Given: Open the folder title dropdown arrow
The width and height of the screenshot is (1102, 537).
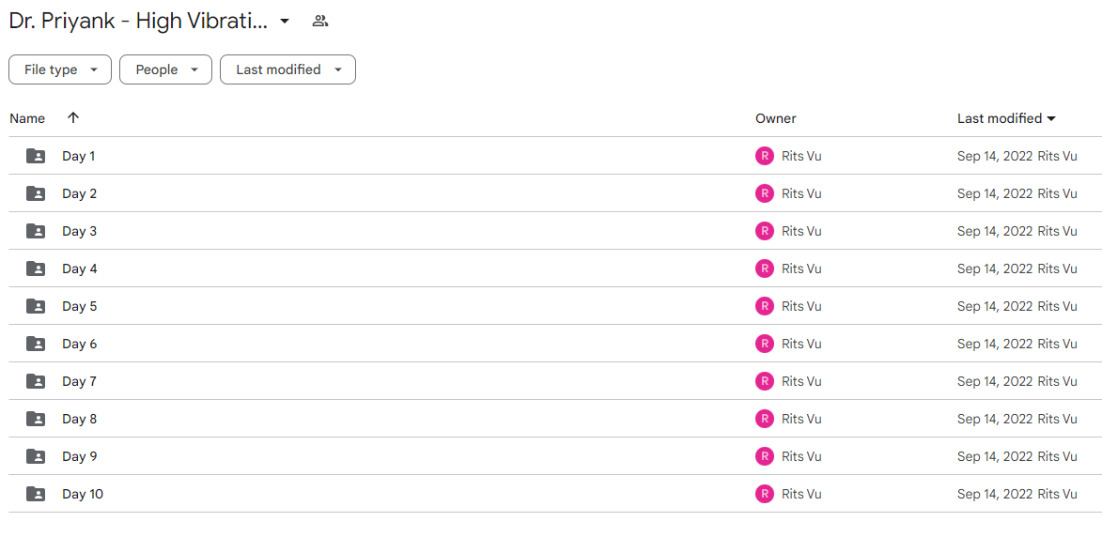Looking at the screenshot, I should tap(285, 21).
